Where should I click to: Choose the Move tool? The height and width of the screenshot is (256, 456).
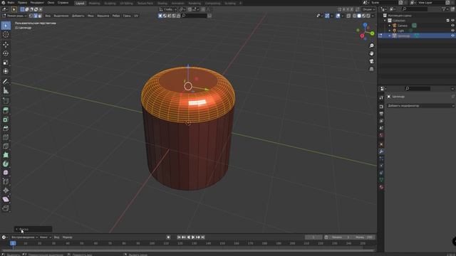click(x=6, y=44)
